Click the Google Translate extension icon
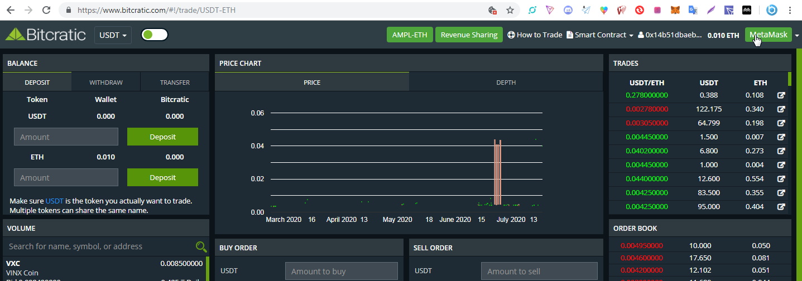This screenshot has height=281, width=802. click(693, 10)
